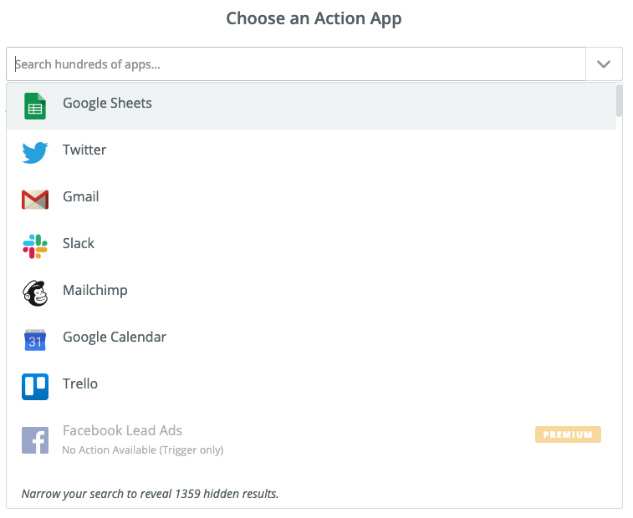Select the Slack list entry

(x=79, y=244)
